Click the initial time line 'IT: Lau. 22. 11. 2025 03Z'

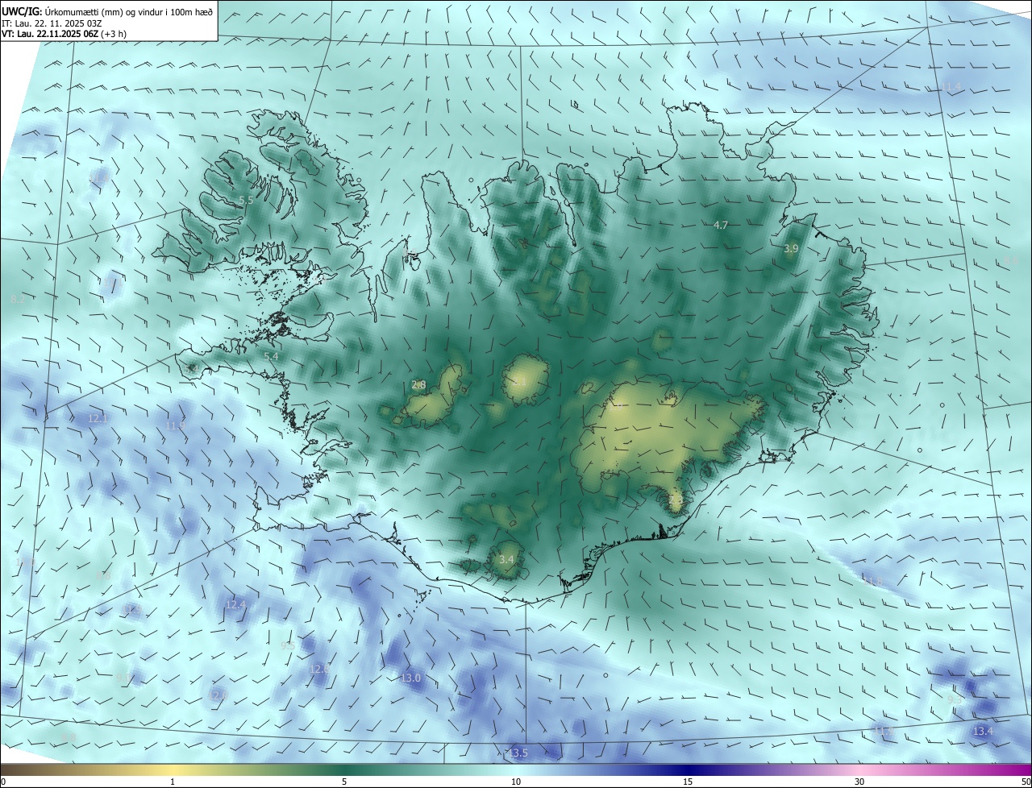click(51, 23)
